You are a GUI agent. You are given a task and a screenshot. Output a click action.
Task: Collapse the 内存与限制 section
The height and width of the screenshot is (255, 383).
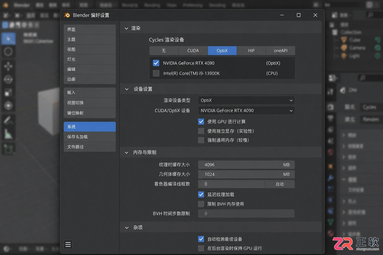127,152
